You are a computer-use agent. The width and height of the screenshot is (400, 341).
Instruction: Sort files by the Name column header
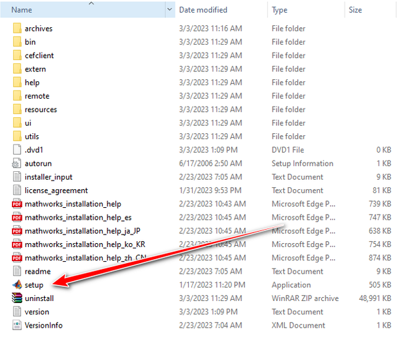point(22,10)
